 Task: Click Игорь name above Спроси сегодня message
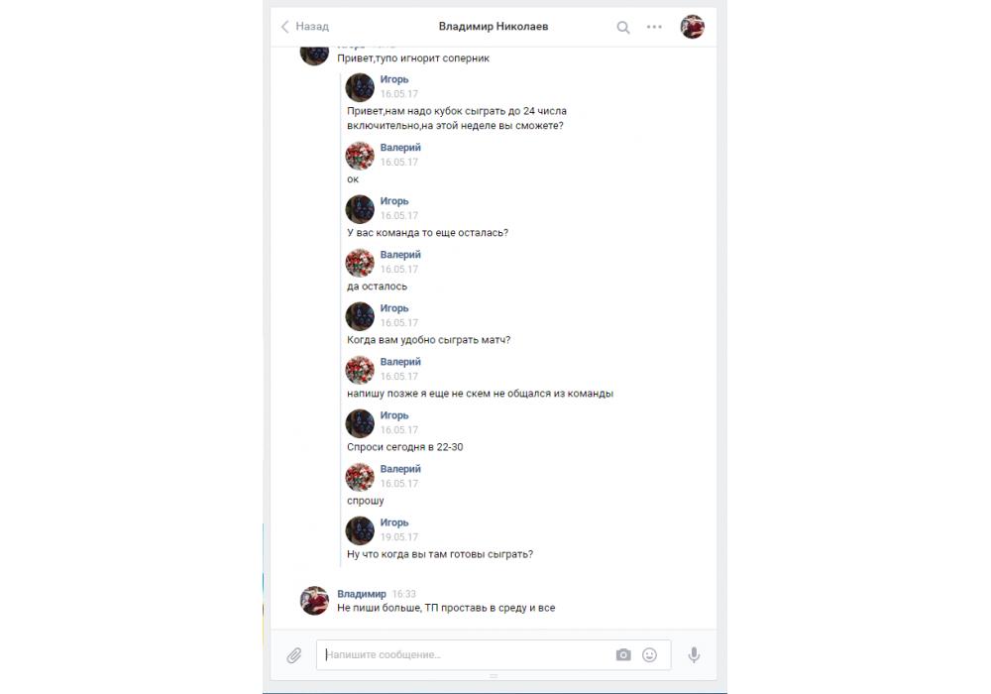(x=394, y=415)
